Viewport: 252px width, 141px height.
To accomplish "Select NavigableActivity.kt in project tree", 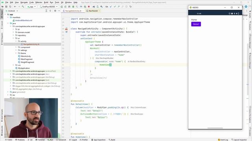I will 31,44.
